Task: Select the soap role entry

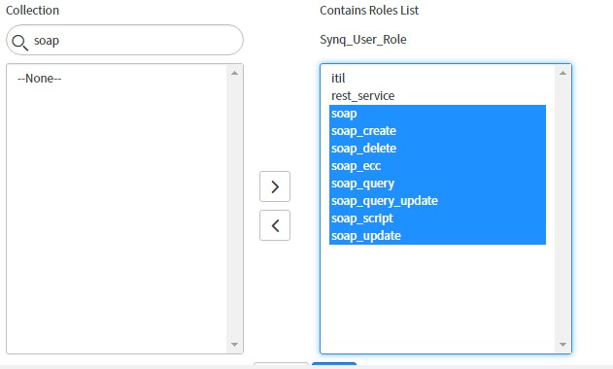Action: pyautogui.click(x=437, y=114)
